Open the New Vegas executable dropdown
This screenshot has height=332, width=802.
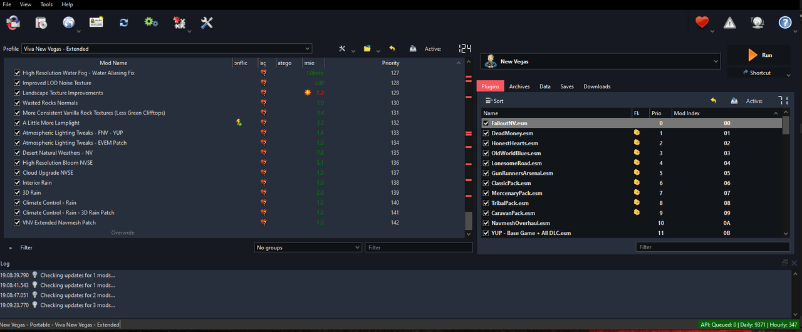600,61
